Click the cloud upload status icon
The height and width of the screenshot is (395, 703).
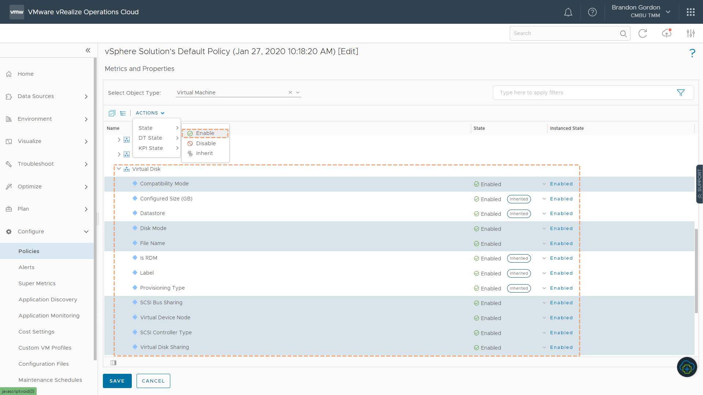pyautogui.click(x=667, y=33)
